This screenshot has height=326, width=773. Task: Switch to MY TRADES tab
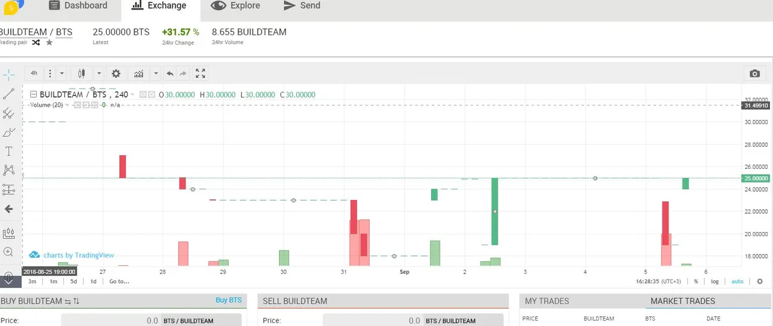[547, 301]
